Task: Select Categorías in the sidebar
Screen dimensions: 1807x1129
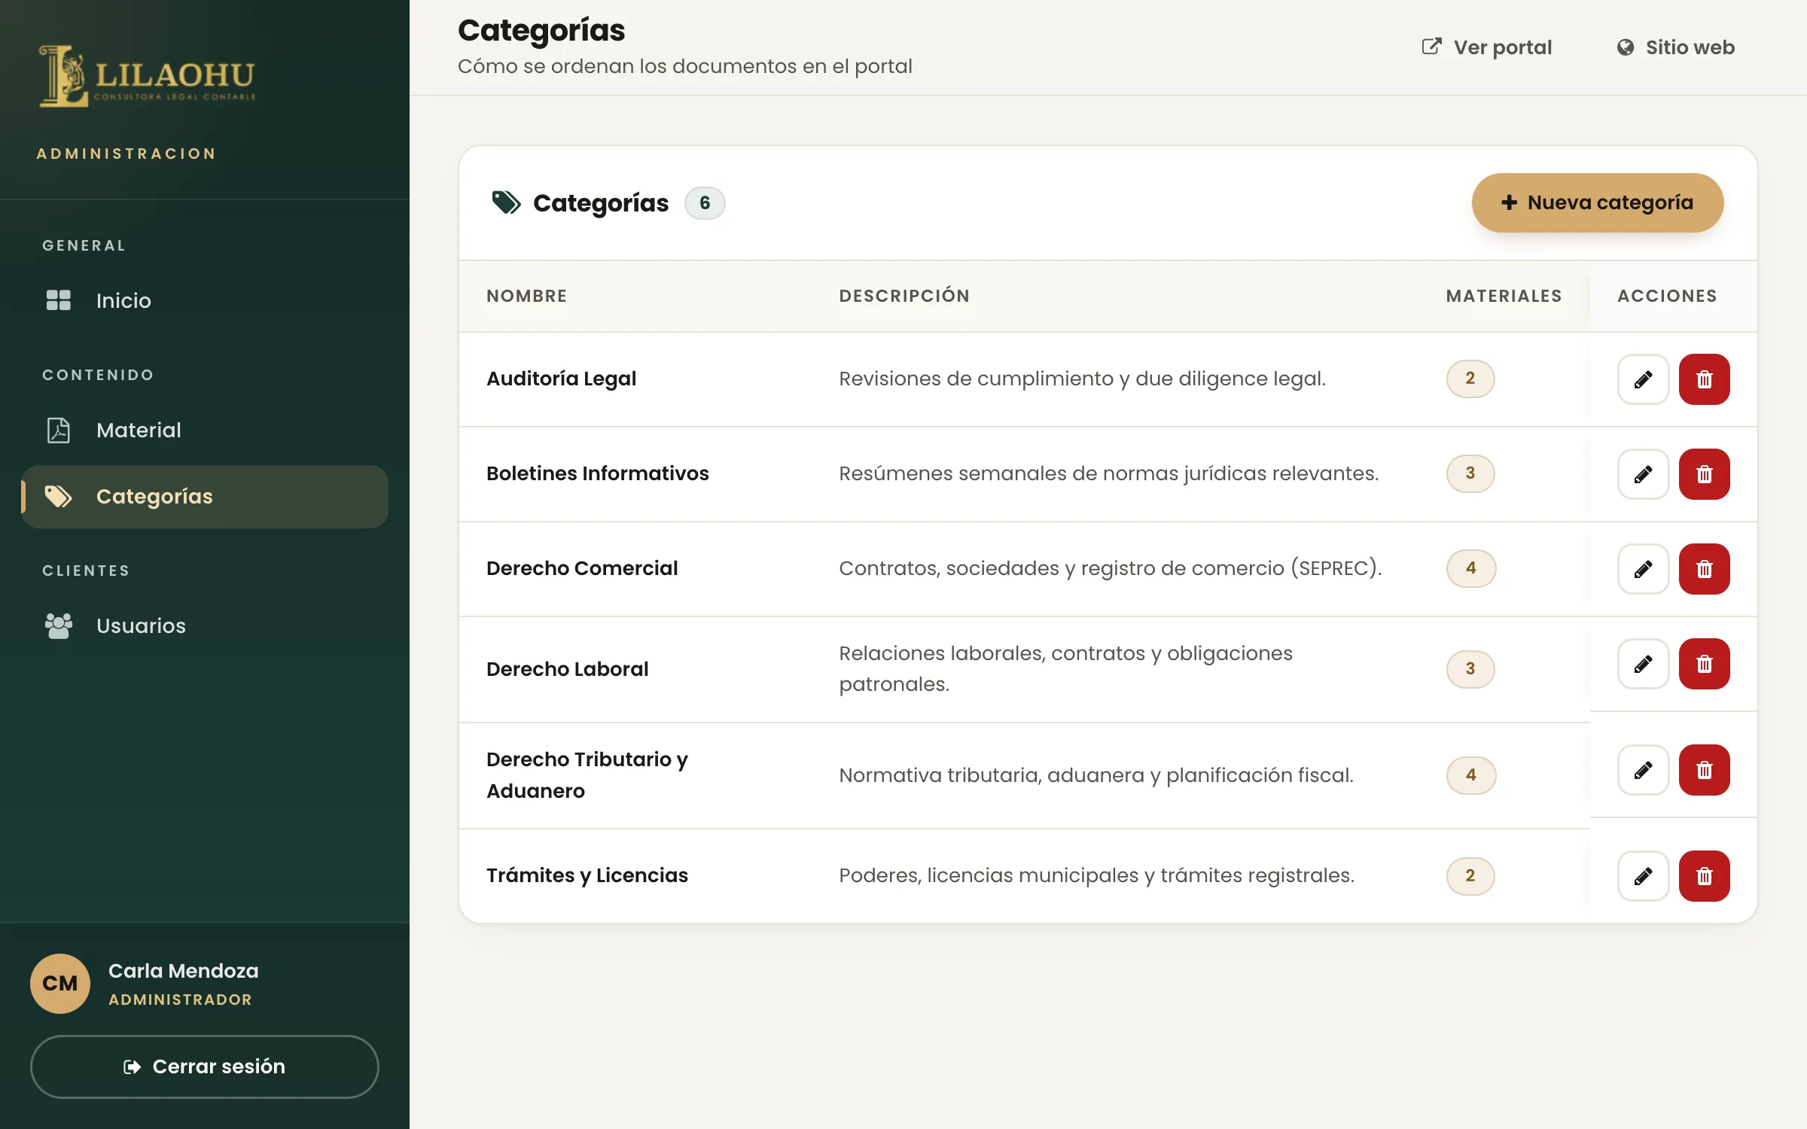Action: [205, 496]
